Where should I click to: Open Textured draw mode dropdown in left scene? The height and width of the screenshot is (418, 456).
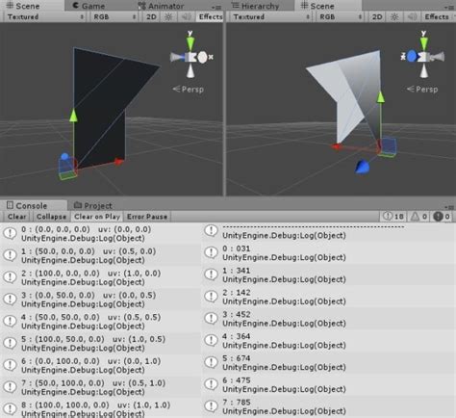tap(45, 16)
